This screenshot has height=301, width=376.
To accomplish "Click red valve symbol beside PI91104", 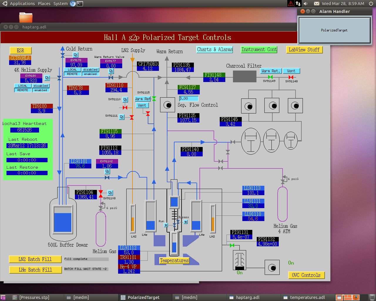I will [x=101, y=194].
